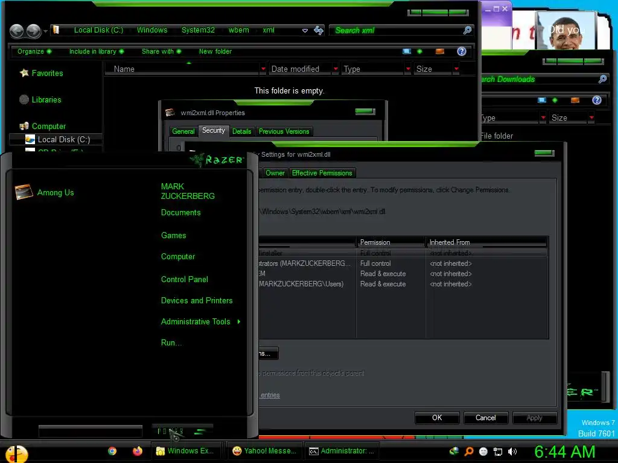Switch to Owner tab in Security Settings
The image size is (618, 463).
point(275,173)
